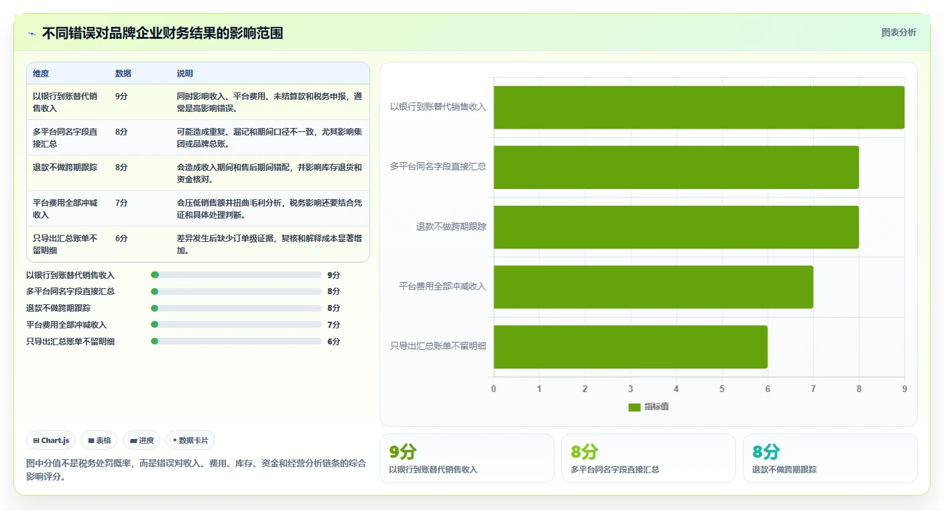
Task: Click the 6分 value beside progress bar
Action: (x=334, y=341)
